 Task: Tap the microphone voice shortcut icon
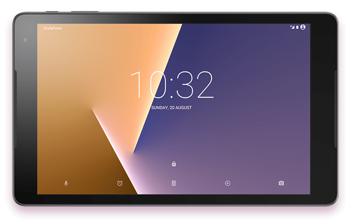pyautogui.click(x=66, y=183)
